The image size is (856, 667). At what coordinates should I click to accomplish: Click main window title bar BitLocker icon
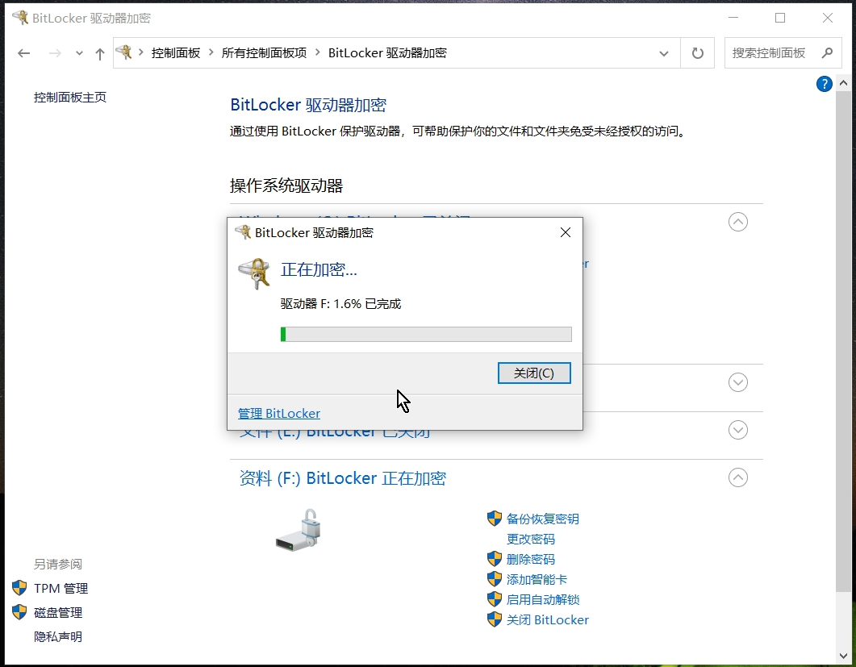click(x=20, y=18)
